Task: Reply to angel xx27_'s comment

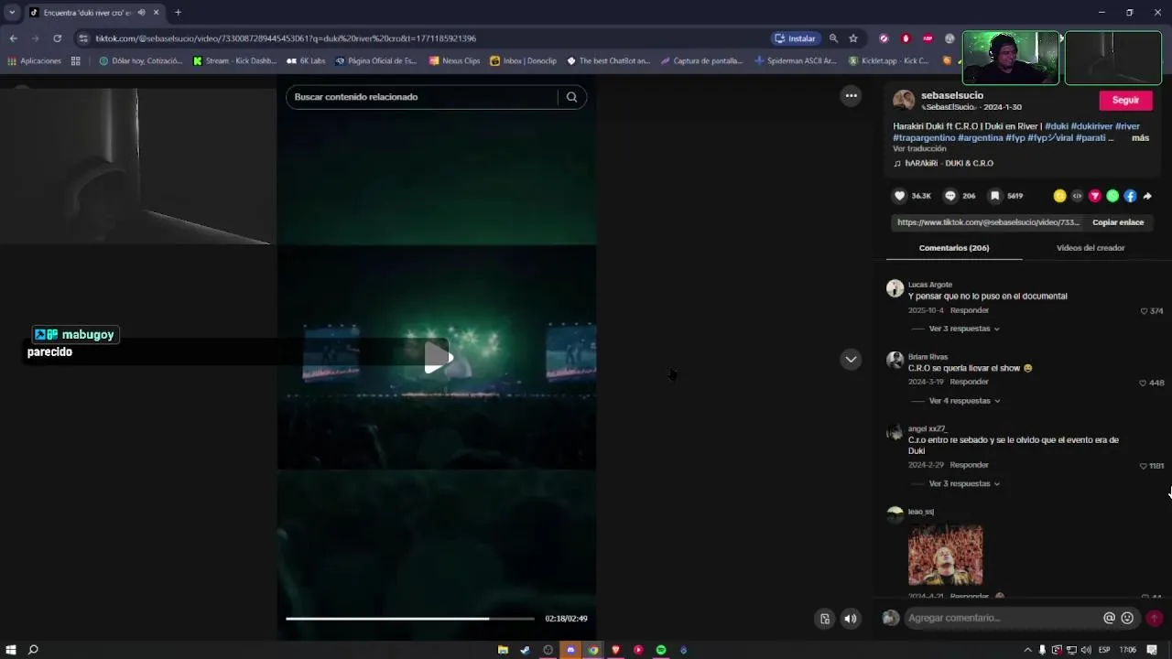Action: (969, 465)
